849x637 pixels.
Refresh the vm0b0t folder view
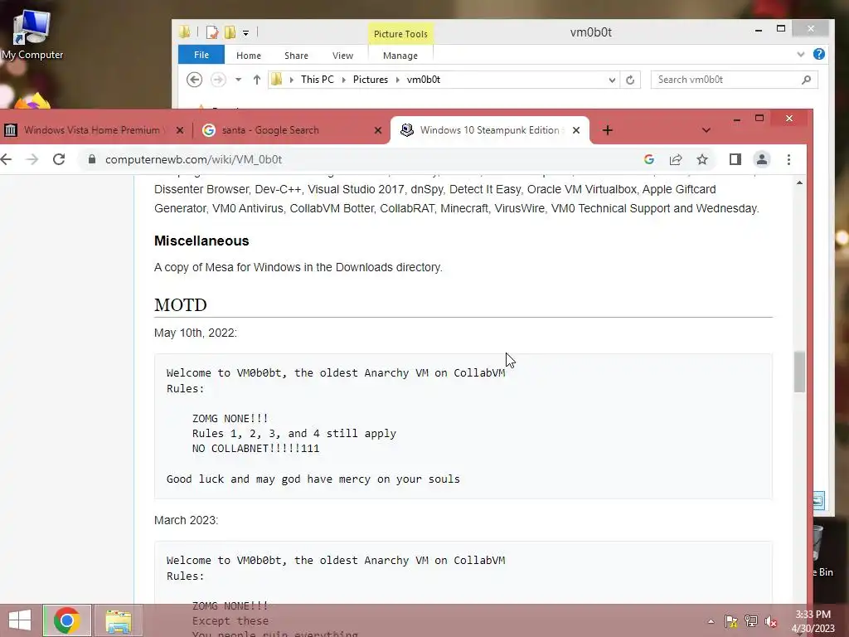tap(630, 80)
